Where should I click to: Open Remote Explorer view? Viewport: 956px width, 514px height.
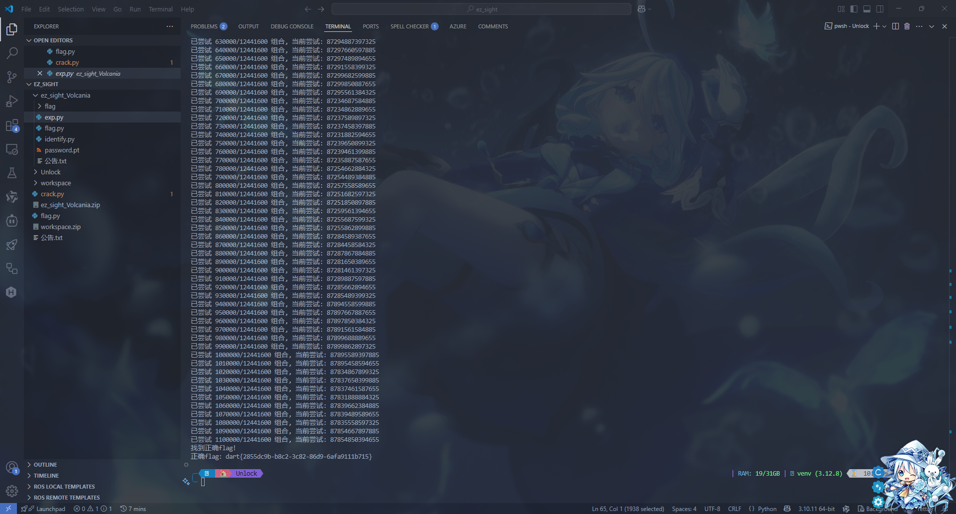pos(12,149)
